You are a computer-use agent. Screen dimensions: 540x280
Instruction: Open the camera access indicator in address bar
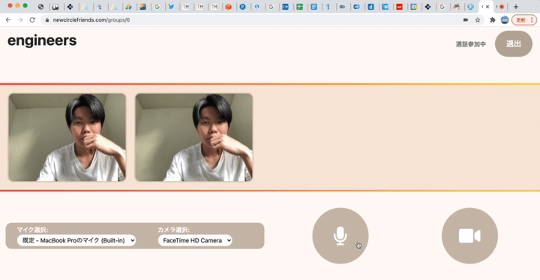tap(466, 20)
